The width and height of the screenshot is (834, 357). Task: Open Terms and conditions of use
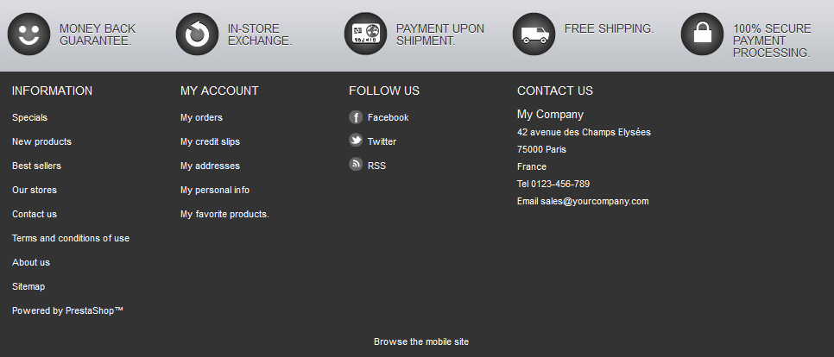point(71,238)
